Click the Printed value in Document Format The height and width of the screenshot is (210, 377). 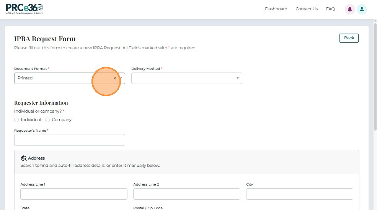tap(25, 78)
